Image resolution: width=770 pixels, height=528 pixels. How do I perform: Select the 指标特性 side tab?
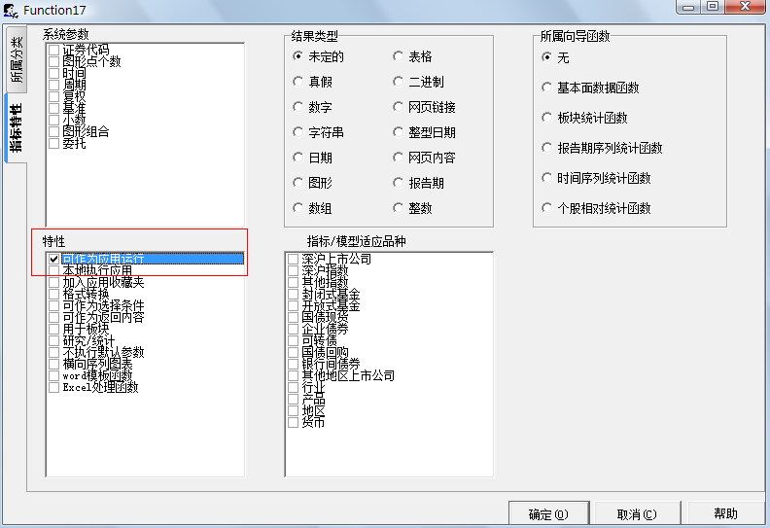16,127
